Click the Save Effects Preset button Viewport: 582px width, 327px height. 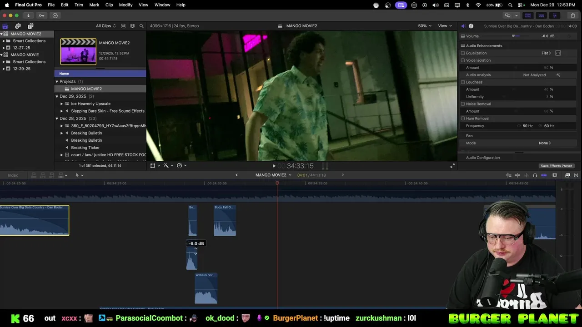pyautogui.click(x=556, y=166)
